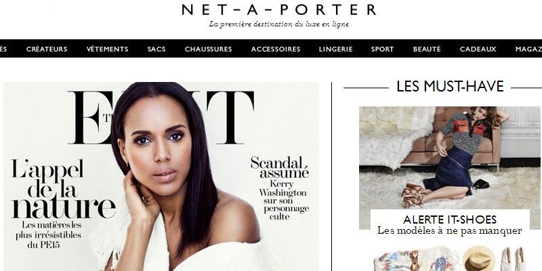
Task: Click the Alerte It-Shoes caption link
Action: click(450, 224)
